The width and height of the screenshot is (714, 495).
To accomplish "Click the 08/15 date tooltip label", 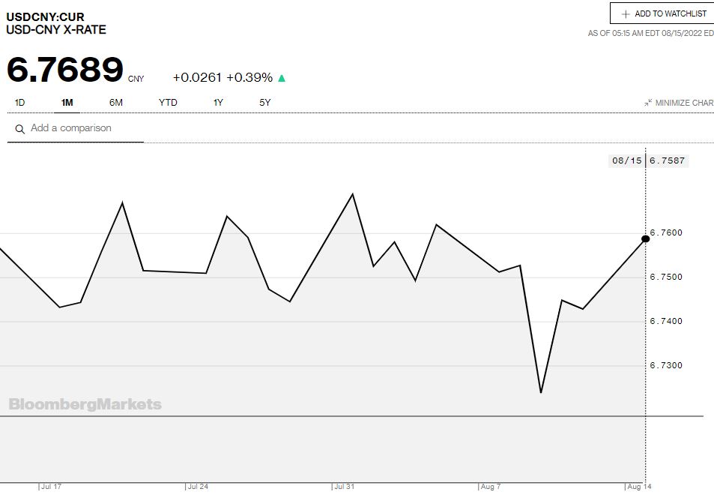I will (626, 160).
